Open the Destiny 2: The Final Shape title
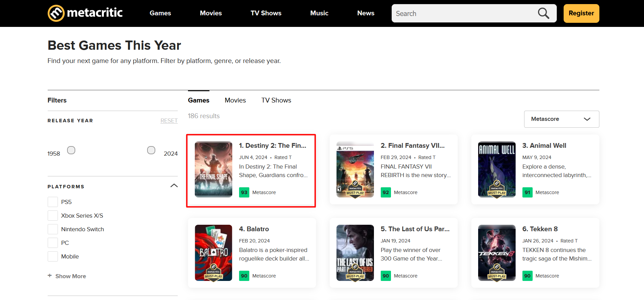 272,146
